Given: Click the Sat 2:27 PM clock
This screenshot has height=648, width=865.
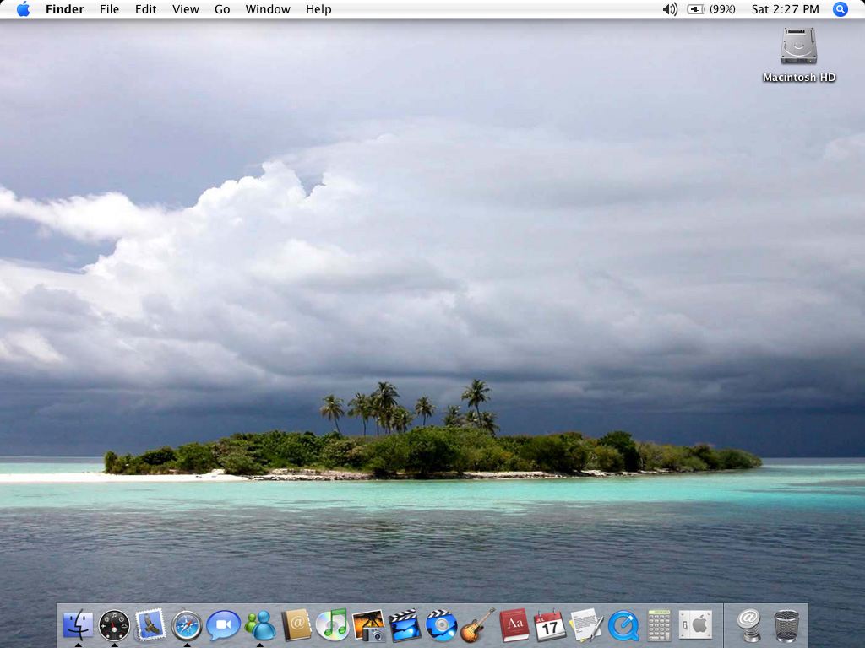Looking at the screenshot, I should [x=785, y=9].
